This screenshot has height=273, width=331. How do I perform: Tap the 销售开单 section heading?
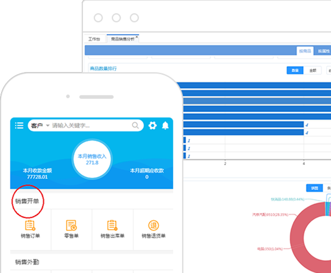pos(27,201)
